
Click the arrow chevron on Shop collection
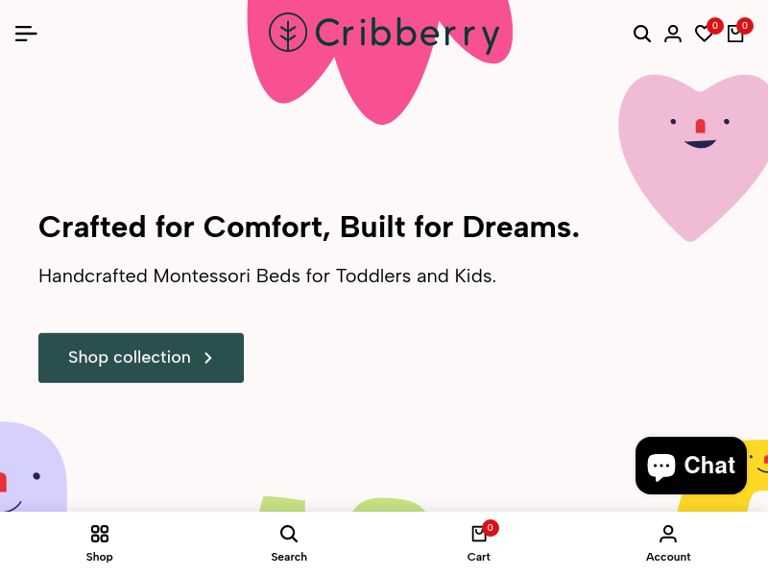point(208,358)
